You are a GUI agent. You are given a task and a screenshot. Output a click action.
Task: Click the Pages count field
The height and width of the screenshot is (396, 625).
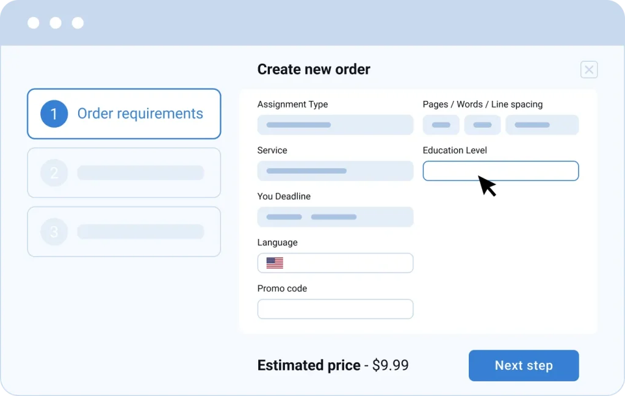[x=441, y=125]
